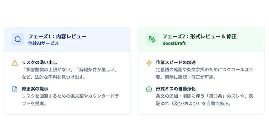Viewport: 269px width, 140px height.
Task: Click the blue document plus icon
Action: (15, 89)
